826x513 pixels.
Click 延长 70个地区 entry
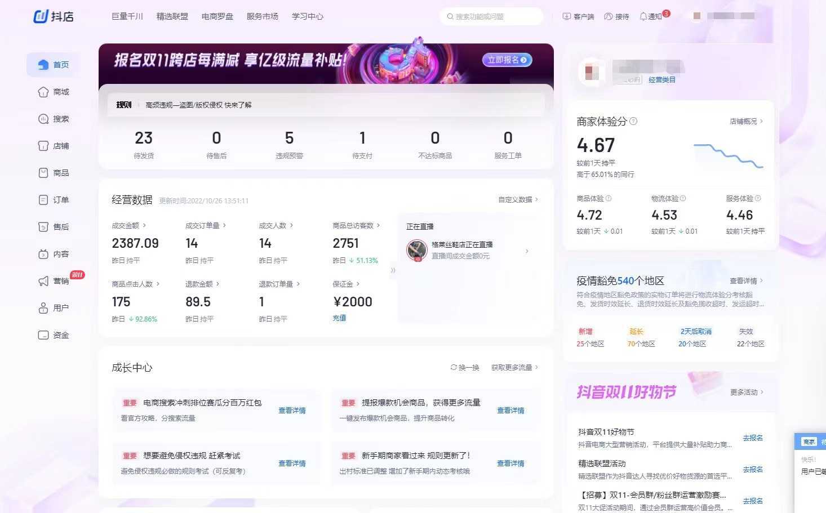[641, 337]
